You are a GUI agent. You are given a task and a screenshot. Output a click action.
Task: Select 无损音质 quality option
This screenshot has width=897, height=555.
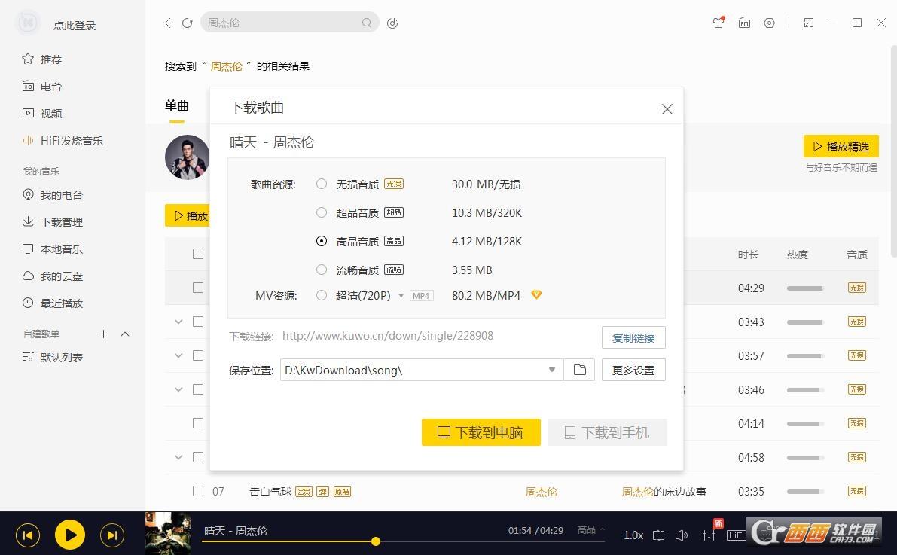point(322,184)
